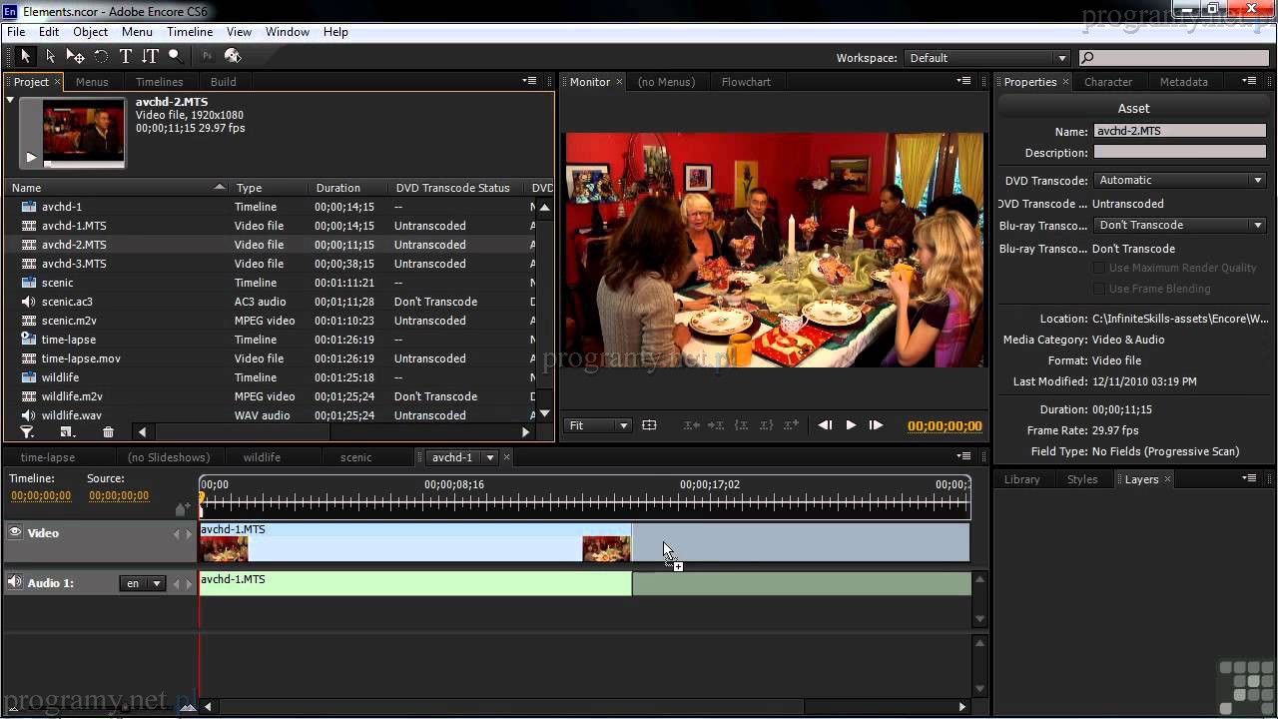This screenshot has height=719, width=1278.
Task: Pick the Rotate tool in toolbar
Action: [x=101, y=57]
